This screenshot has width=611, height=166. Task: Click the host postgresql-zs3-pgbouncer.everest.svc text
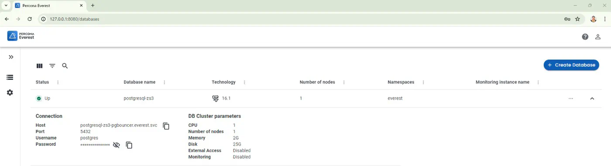click(119, 125)
